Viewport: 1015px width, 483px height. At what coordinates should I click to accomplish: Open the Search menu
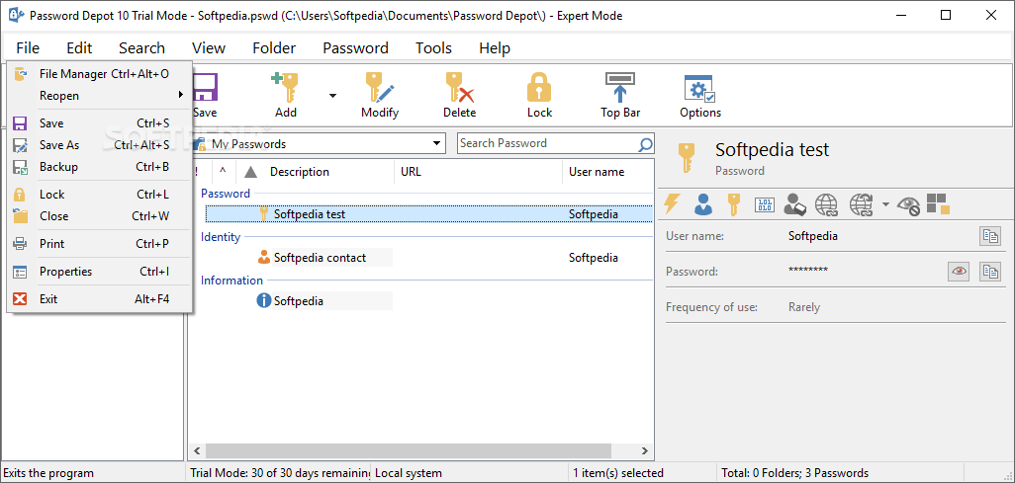pyautogui.click(x=141, y=47)
